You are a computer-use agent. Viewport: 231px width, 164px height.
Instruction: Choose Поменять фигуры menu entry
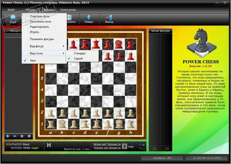(44, 39)
